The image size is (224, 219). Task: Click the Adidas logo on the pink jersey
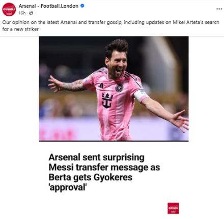pos(101,86)
